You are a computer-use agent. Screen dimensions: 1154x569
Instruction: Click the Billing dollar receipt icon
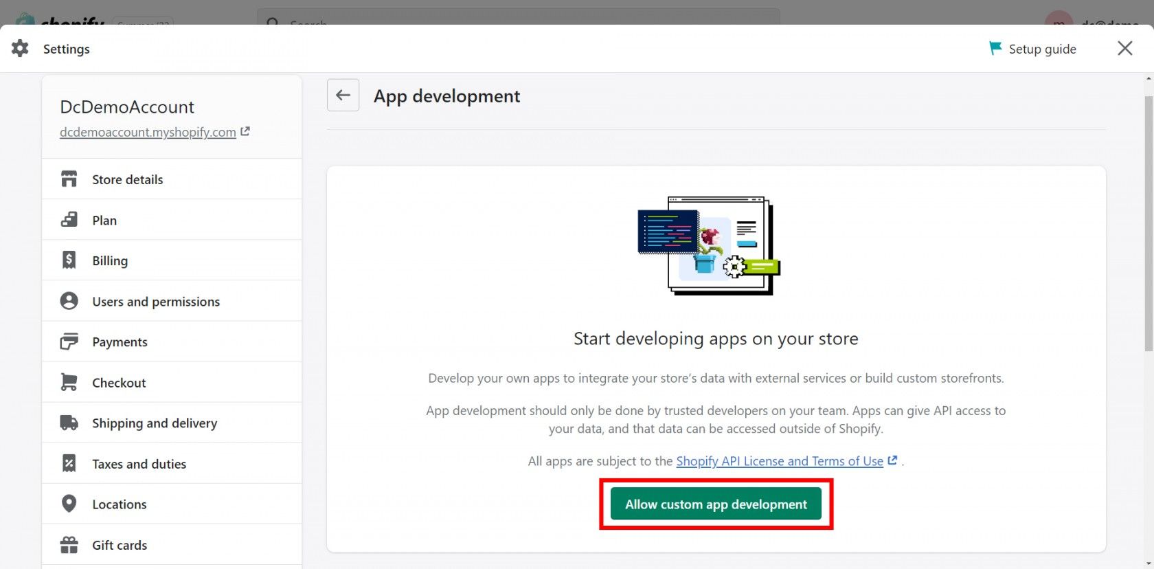point(69,260)
